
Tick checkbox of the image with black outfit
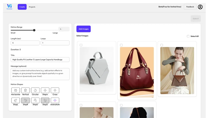click(x=121, y=105)
